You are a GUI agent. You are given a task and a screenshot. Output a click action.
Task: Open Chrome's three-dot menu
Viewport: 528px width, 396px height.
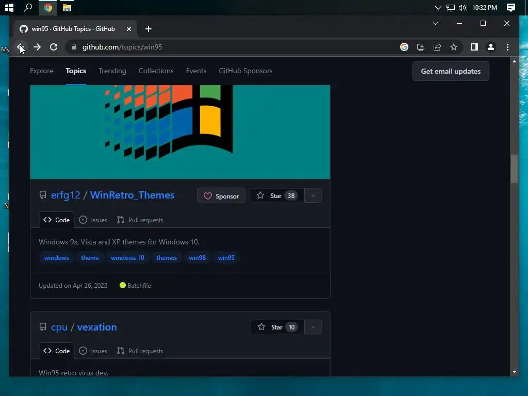(507, 47)
